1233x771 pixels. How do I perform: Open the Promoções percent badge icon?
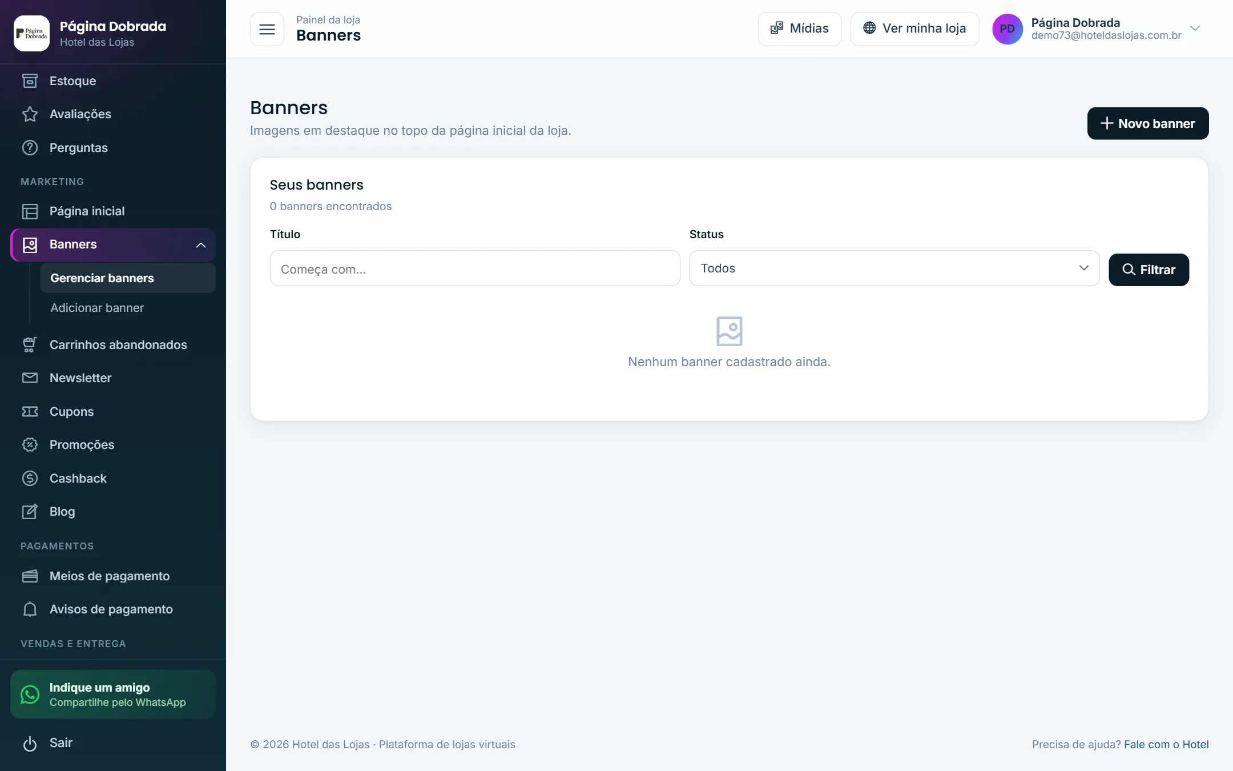30,445
